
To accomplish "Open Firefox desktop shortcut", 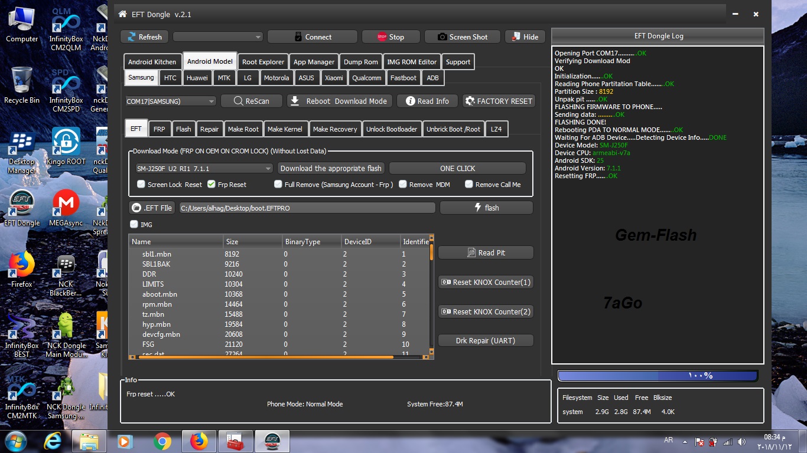I will pyautogui.click(x=22, y=270).
